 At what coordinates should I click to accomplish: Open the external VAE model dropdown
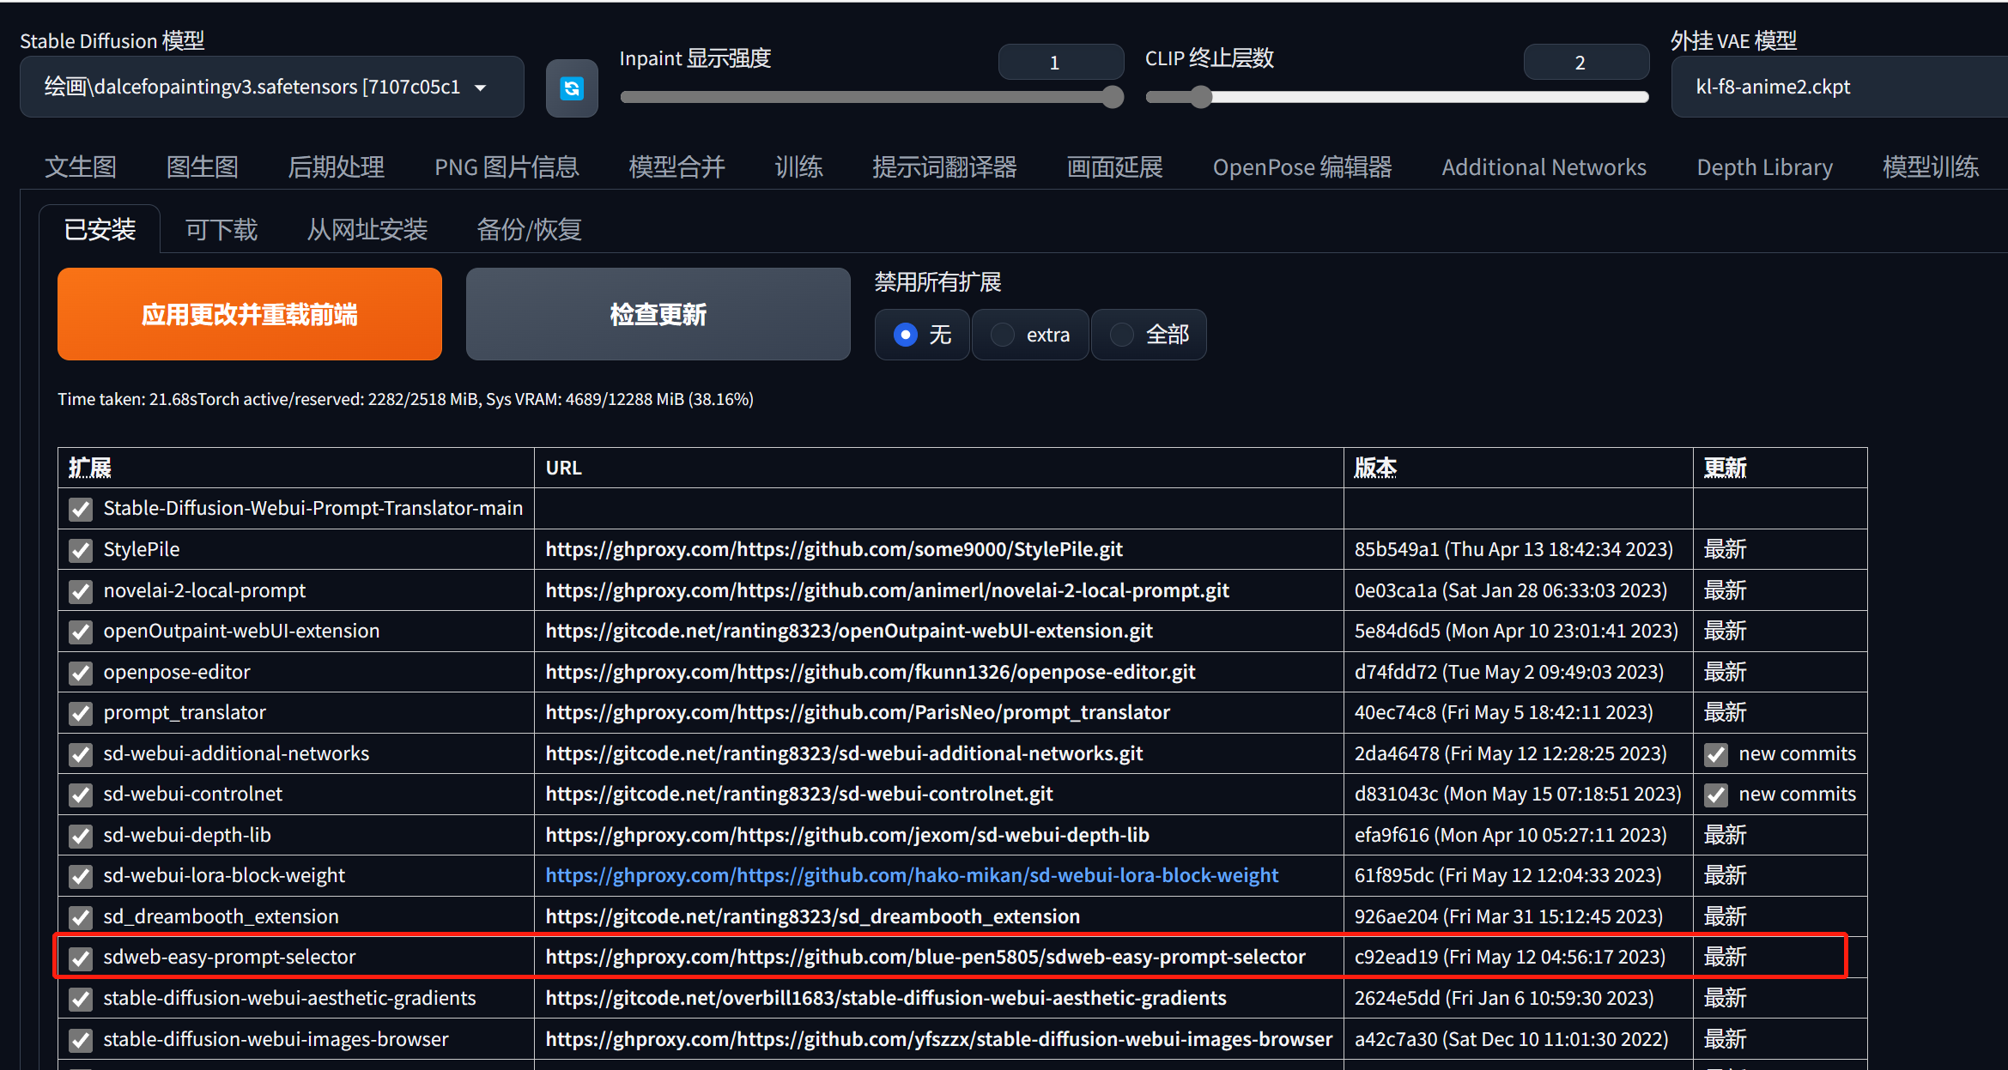click(1837, 87)
